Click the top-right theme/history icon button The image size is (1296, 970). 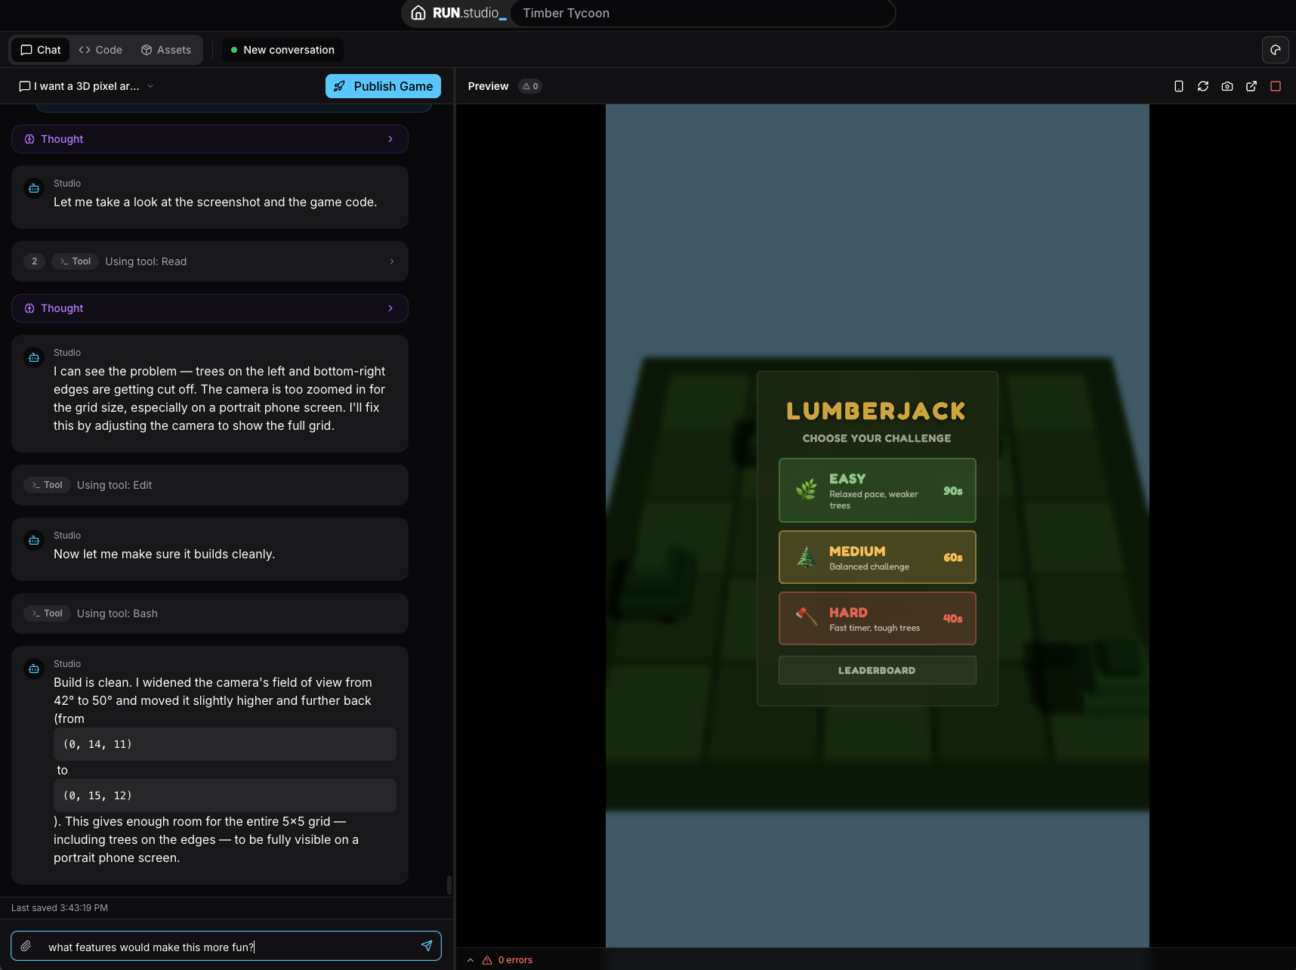click(x=1276, y=50)
